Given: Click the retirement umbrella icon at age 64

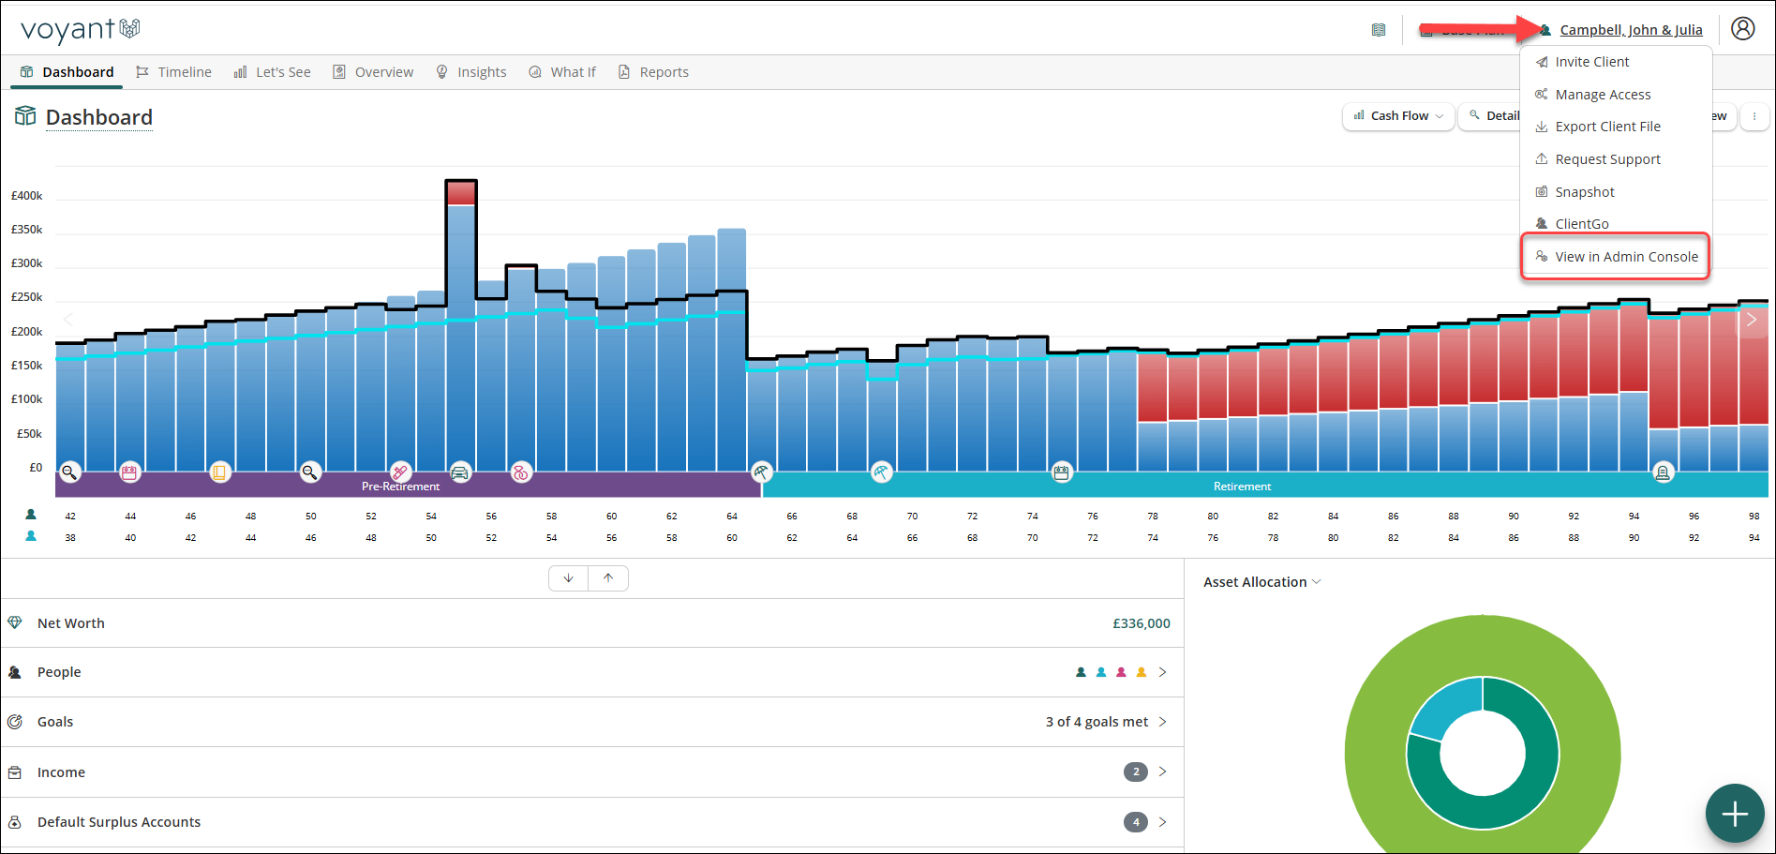Looking at the screenshot, I should coord(761,472).
